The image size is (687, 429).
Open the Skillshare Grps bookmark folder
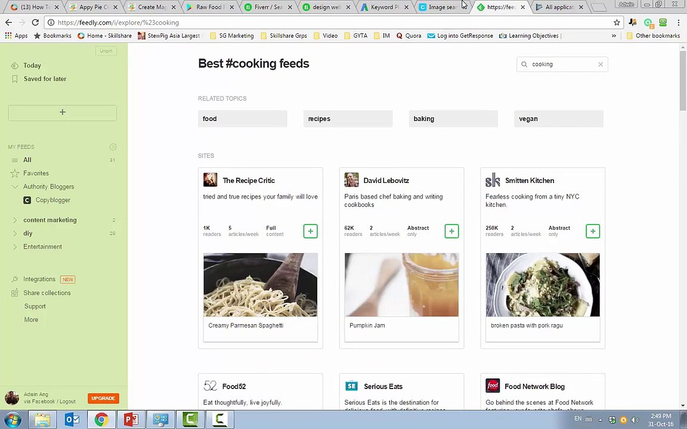pos(283,36)
